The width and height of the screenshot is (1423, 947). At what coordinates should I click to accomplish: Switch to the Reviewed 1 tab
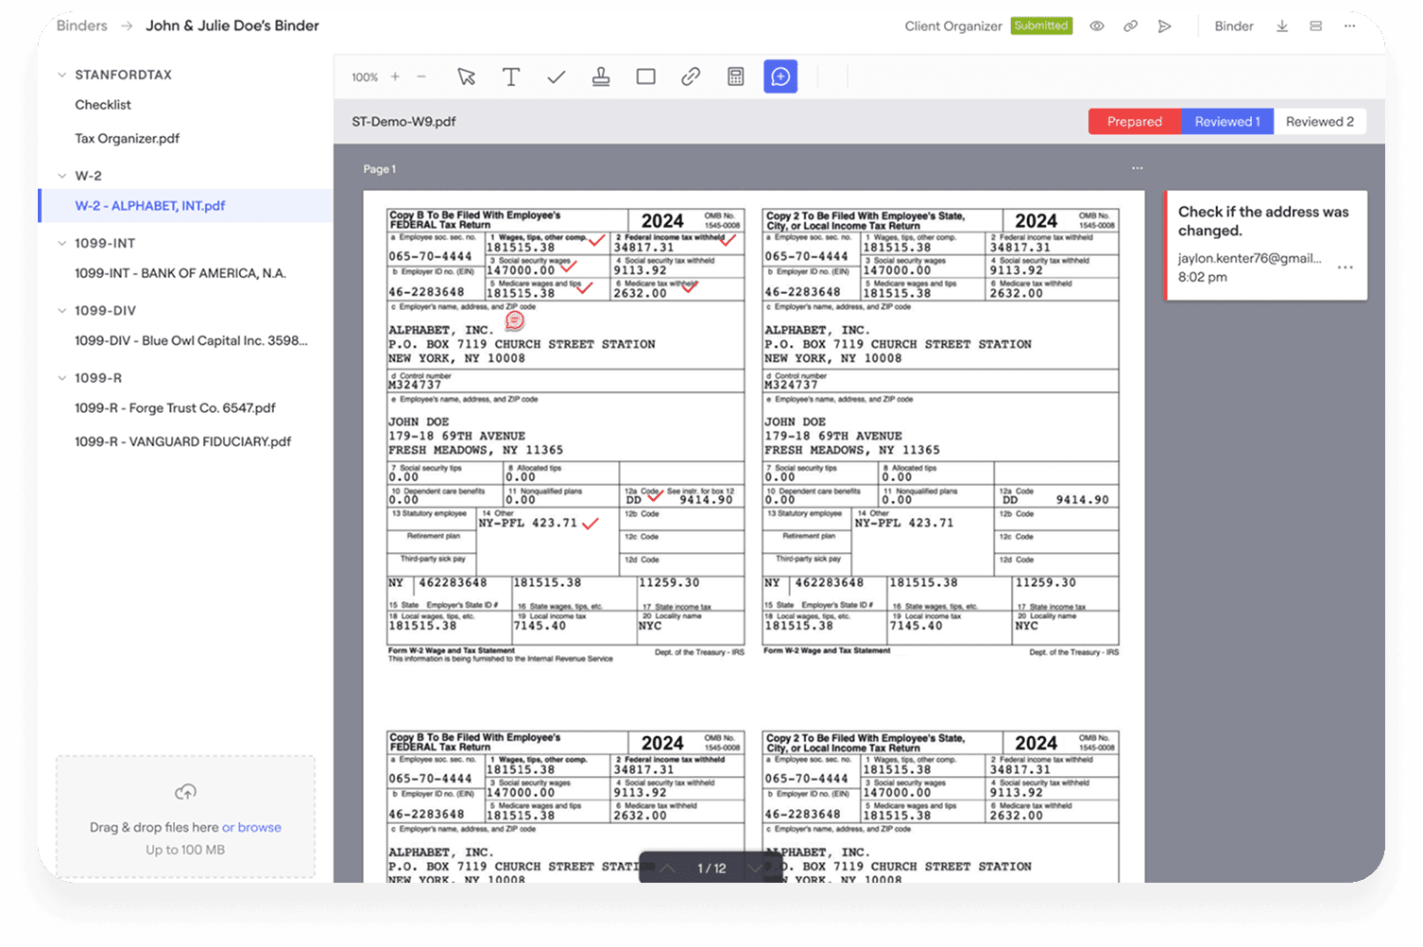point(1227,122)
